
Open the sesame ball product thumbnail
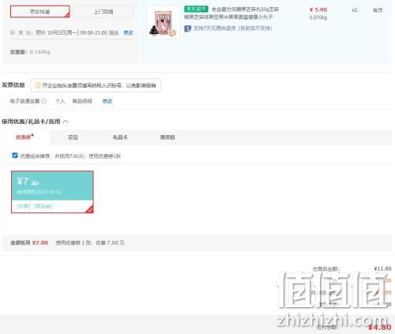[x=164, y=23]
